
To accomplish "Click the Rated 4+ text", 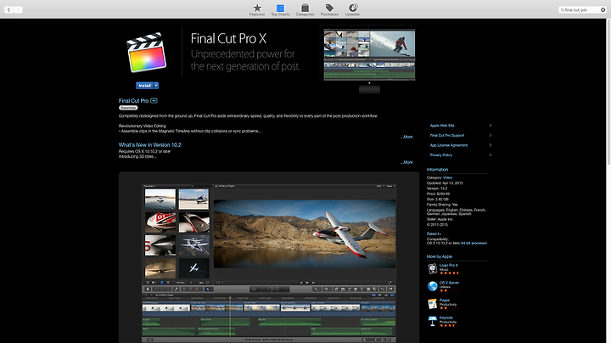I will click(x=434, y=233).
